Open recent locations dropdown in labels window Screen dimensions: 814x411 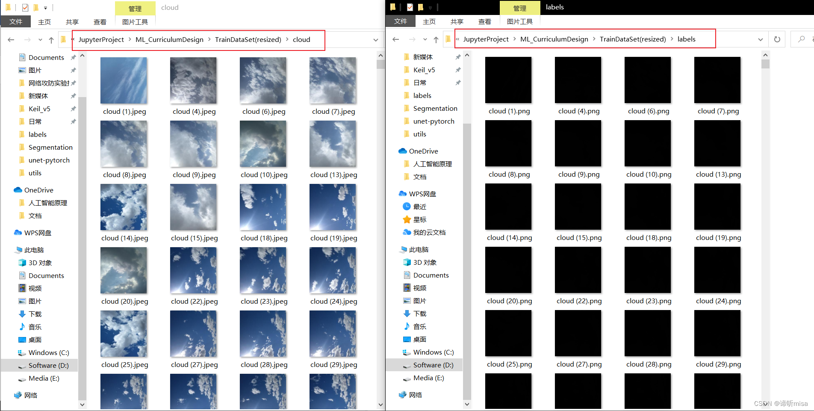[425, 39]
